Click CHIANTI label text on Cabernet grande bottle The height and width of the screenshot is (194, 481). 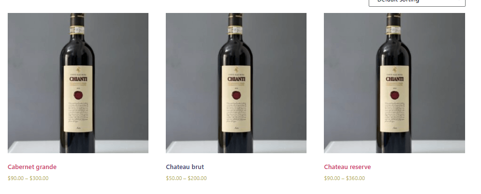click(78, 79)
